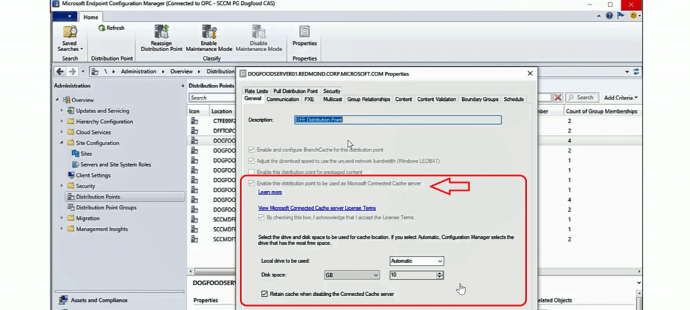Image resolution: width=690 pixels, height=310 pixels.
Task: Open the Local drive Automatic dropdown
Action: [x=416, y=261]
